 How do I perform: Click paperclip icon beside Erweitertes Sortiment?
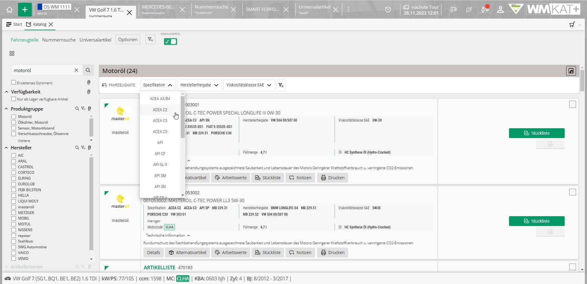point(89,82)
